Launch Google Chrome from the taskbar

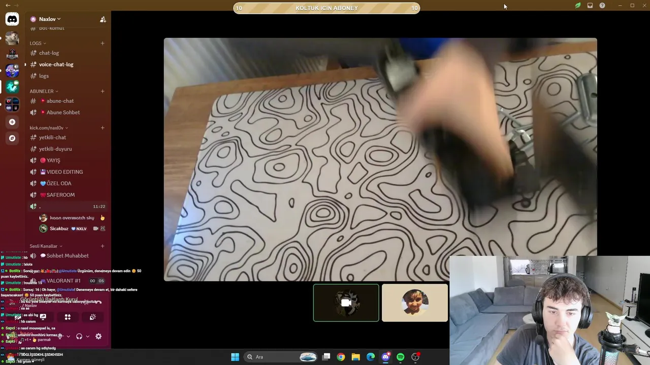(341, 357)
